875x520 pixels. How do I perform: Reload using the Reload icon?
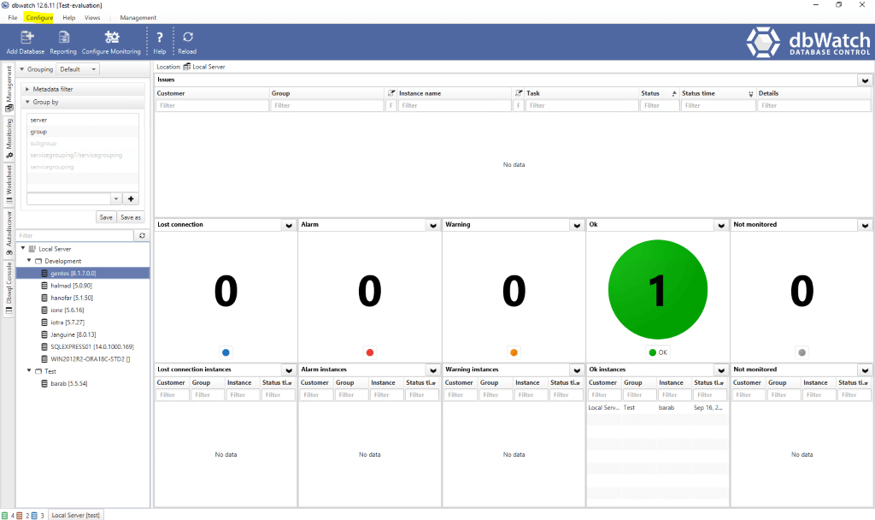point(187,43)
